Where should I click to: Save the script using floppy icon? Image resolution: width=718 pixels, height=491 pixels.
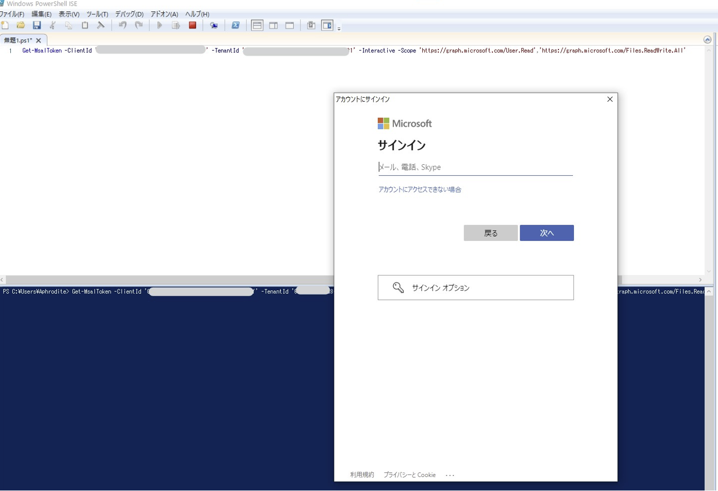37,25
